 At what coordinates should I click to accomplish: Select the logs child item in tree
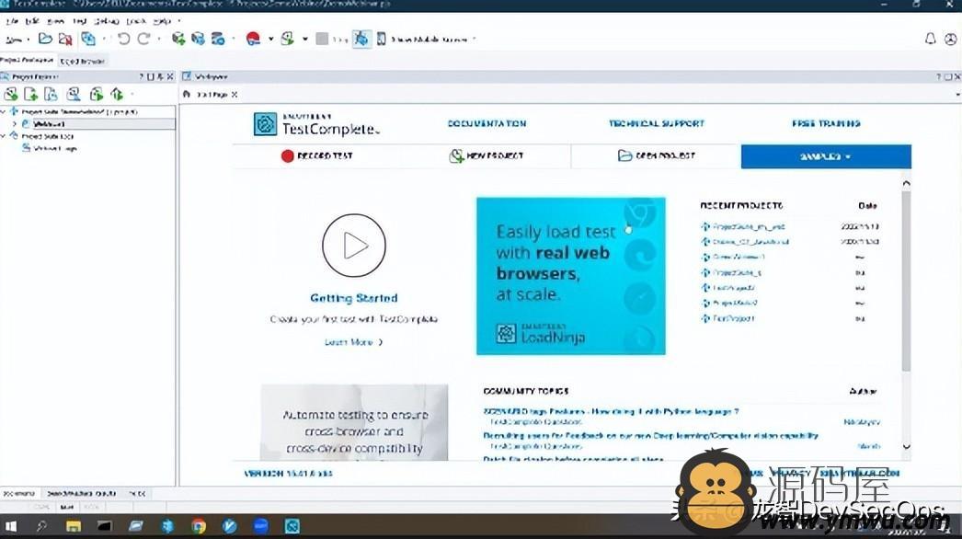54,149
